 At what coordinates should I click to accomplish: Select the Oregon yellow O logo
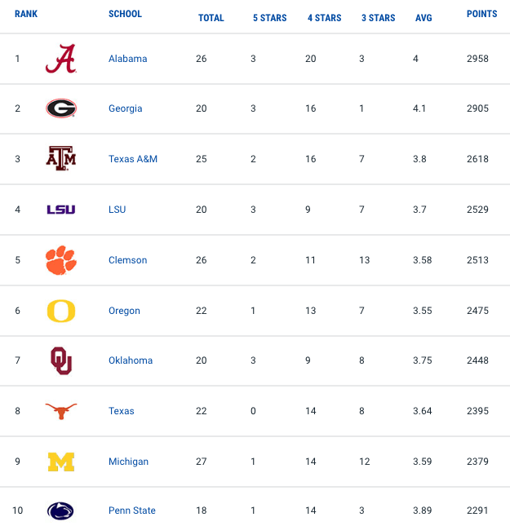click(61, 311)
